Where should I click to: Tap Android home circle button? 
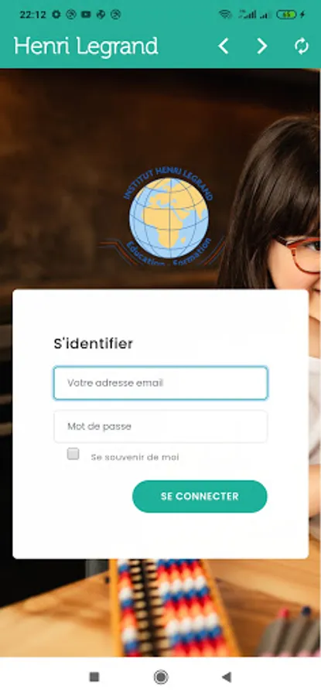click(161, 677)
